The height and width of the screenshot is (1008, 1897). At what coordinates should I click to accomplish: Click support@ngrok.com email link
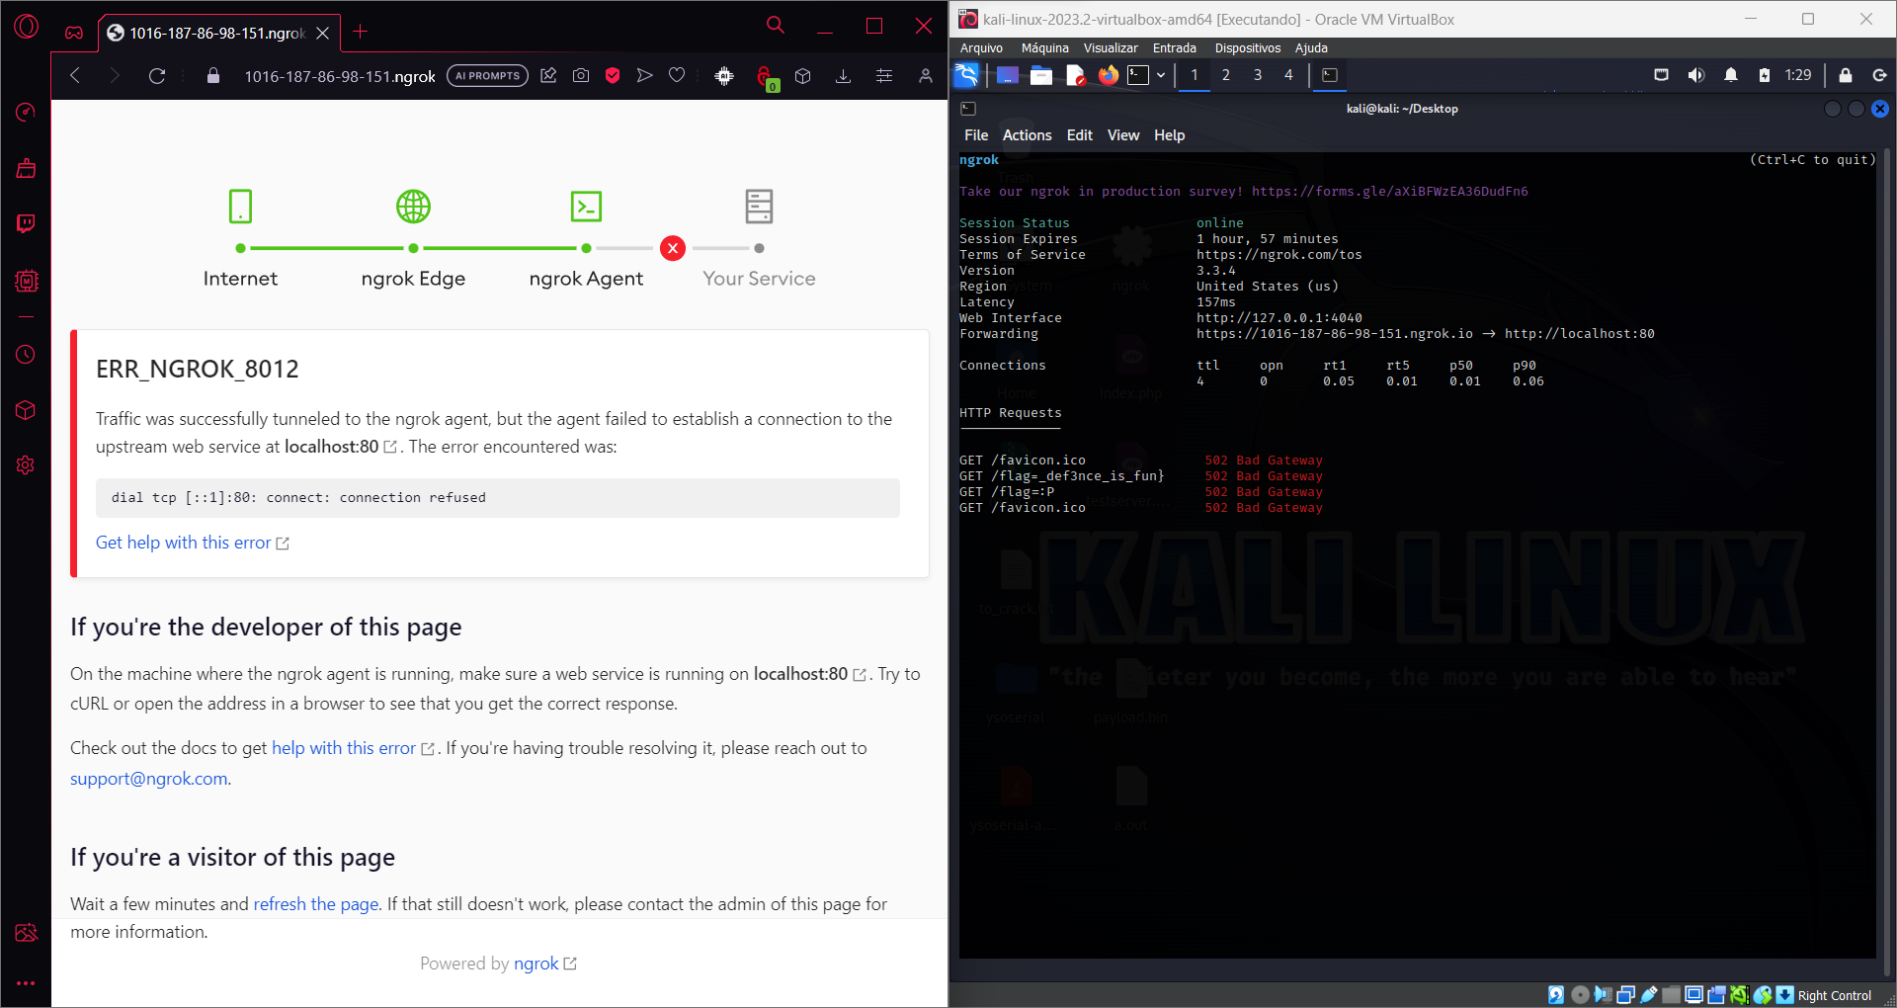[x=149, y=779]
